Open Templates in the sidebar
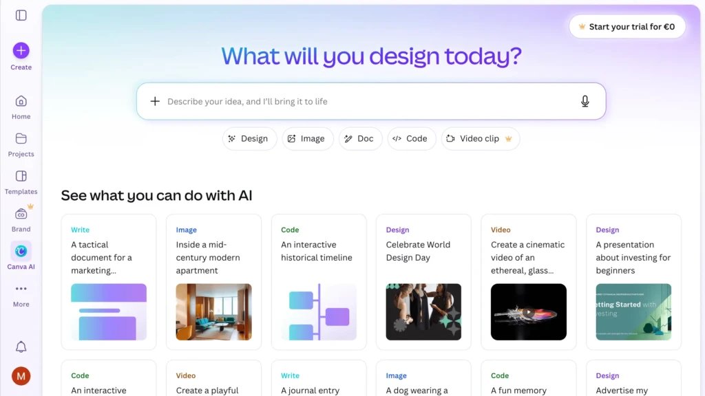This screenshot has width=705, height=396. (x=21, y=182)
